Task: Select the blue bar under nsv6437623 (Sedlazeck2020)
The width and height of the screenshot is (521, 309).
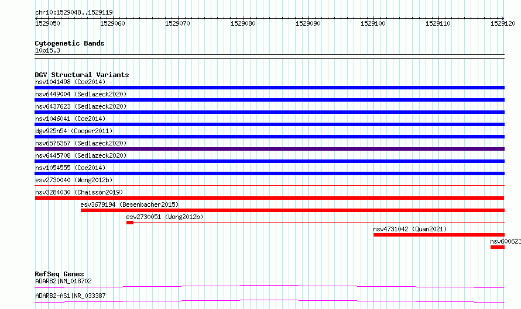Action: pyautogui.click(x=269, y=112)
